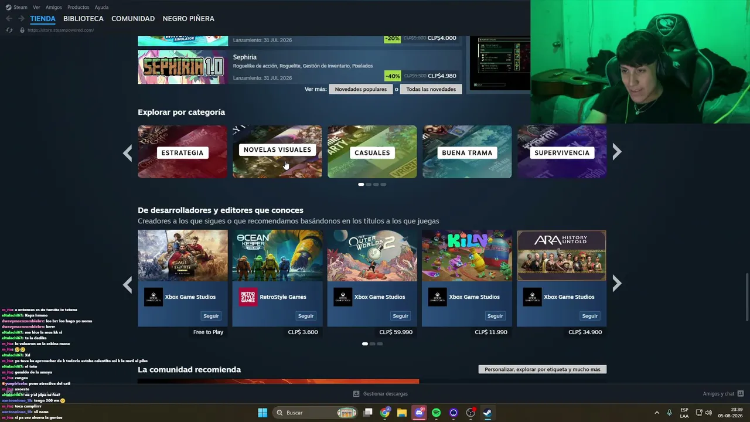The width and height of the screenshot is (750, 422).
Task: Show next developers with the right carousel arrow
Action: [617, 284]
